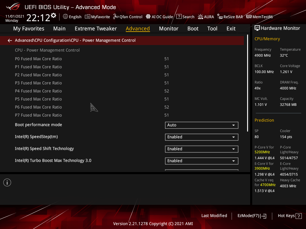This screenshot has width=306, height=229.
Task: Open Qfan Control fan icon
Action: coord(116,17)
